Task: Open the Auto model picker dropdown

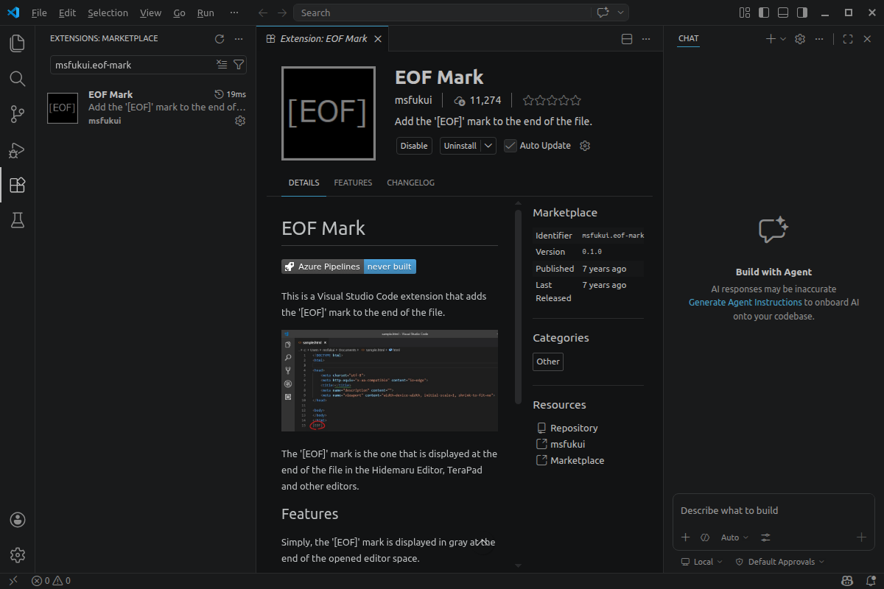Action: (734, 537)
